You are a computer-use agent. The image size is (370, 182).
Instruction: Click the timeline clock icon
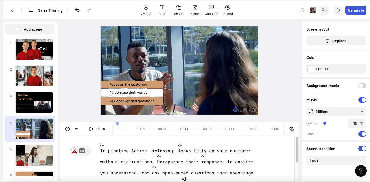tap(67, 129)
